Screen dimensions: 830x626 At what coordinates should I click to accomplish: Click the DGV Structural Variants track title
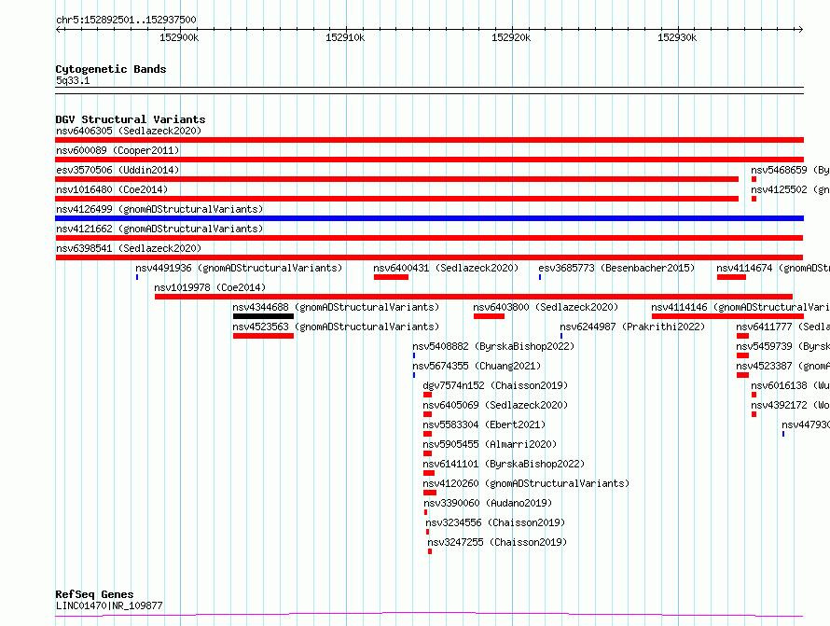[131, 119]
